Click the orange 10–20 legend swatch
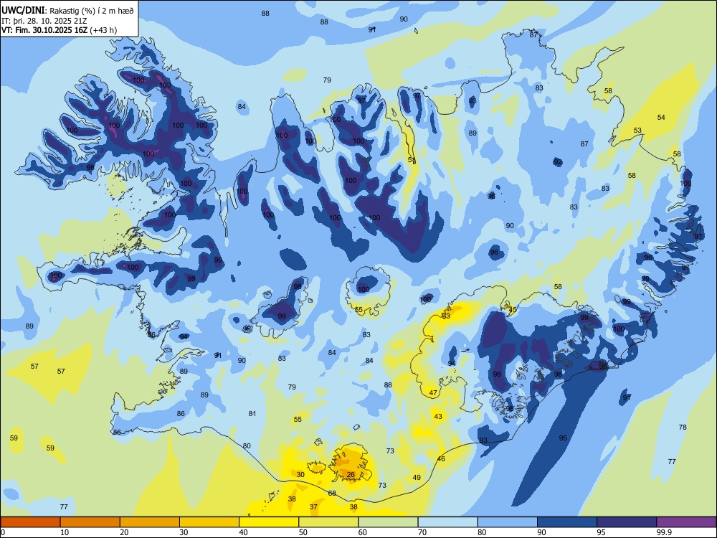This screenshot has height=538, width=717. click(90, 522)
